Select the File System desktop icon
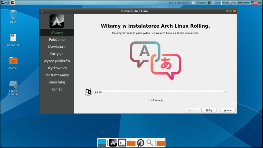Viewport: 263px width, 148px height. pos(13,40)
